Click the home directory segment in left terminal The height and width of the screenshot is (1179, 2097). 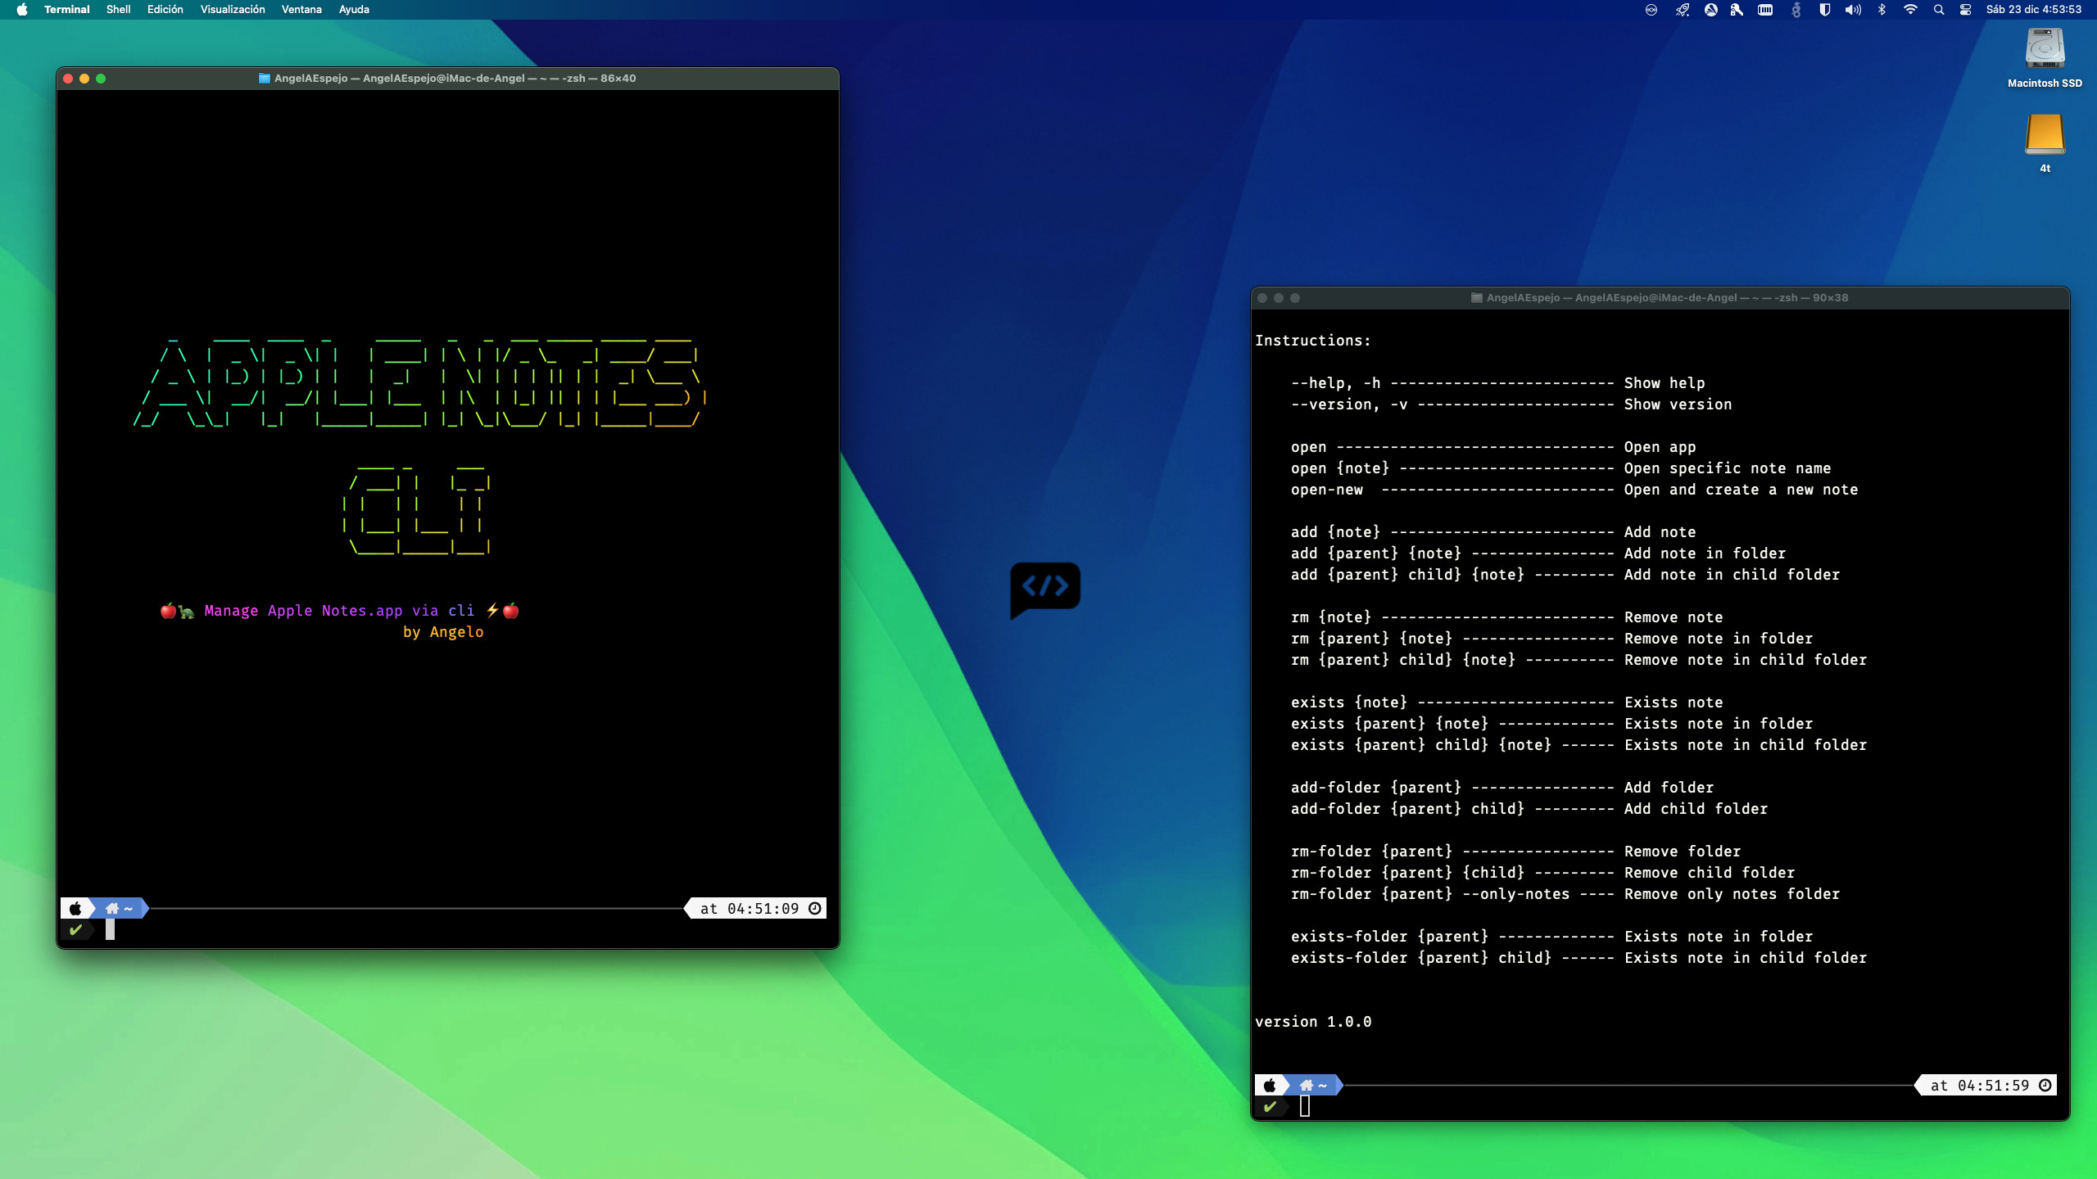[120, 909]
